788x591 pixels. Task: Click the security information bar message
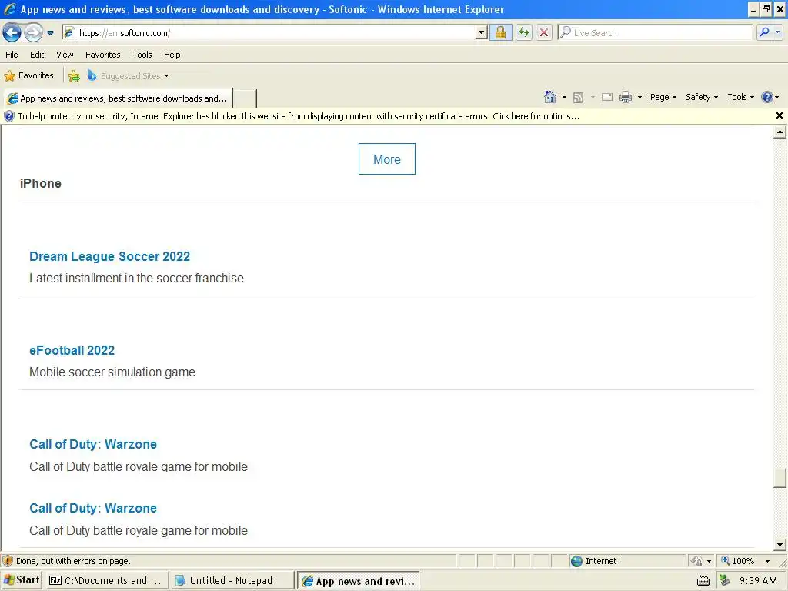(x=299, y=116)
